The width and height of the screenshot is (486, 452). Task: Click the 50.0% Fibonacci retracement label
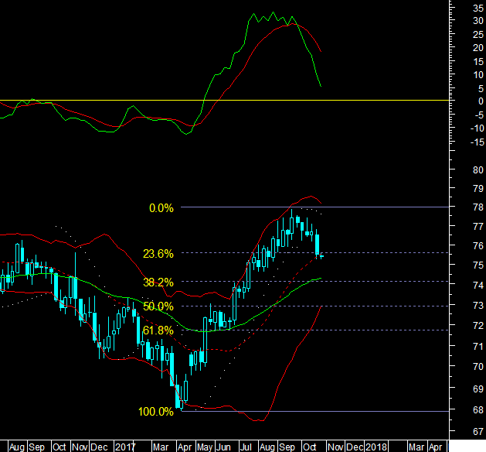tap(158, 306)
